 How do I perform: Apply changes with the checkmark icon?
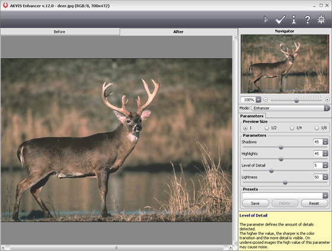pos(280,20)
